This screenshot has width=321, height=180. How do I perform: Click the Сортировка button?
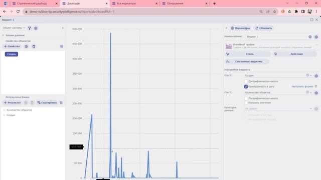[47, 102]
